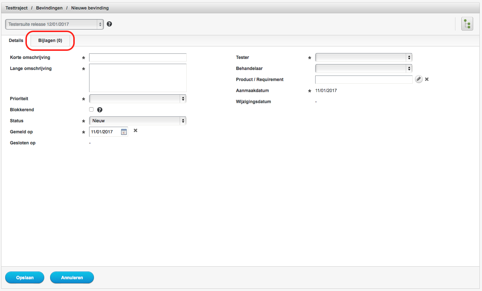The width and height of the screenshot is (482, 291).
Task: Open the Behandelaar dropdown
Action: 364,69
